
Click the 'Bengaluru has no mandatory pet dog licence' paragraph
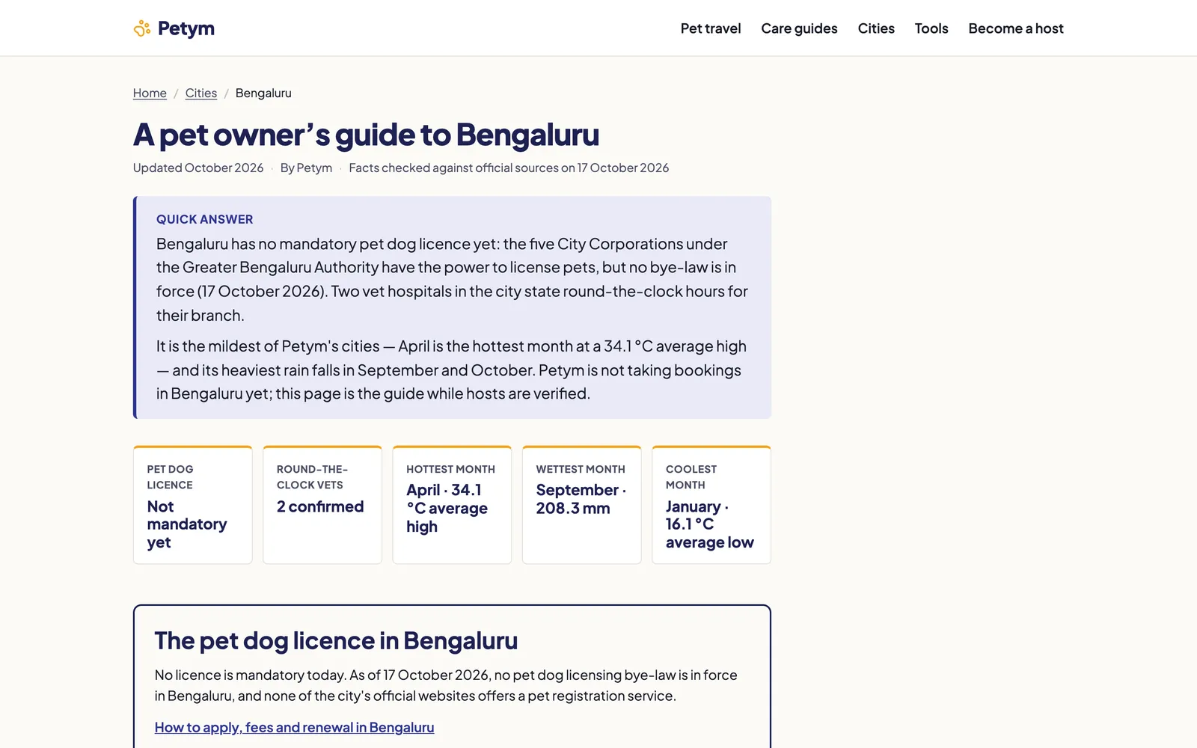(452, 279)
